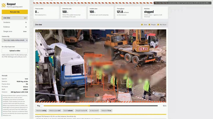Click the Keepout striped logo icon
This screenshot has height=119, width=213.
pyautogui.click(x=4, y=5)
